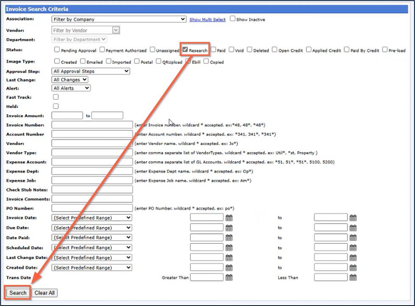Open calendar for Due Date end field
The height and width of the screenshot is (306, 415).
353,228
